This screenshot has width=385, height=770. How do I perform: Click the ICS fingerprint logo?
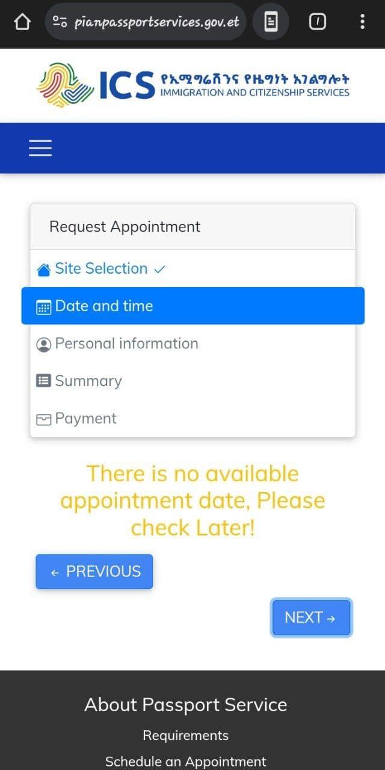(x=66, y=85)
